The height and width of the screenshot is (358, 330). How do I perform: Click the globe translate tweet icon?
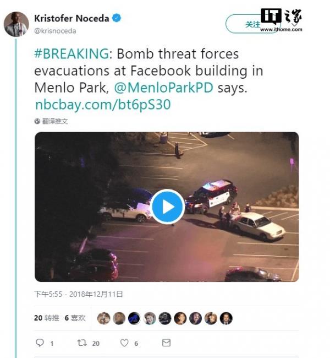click(x=37, y=121)
